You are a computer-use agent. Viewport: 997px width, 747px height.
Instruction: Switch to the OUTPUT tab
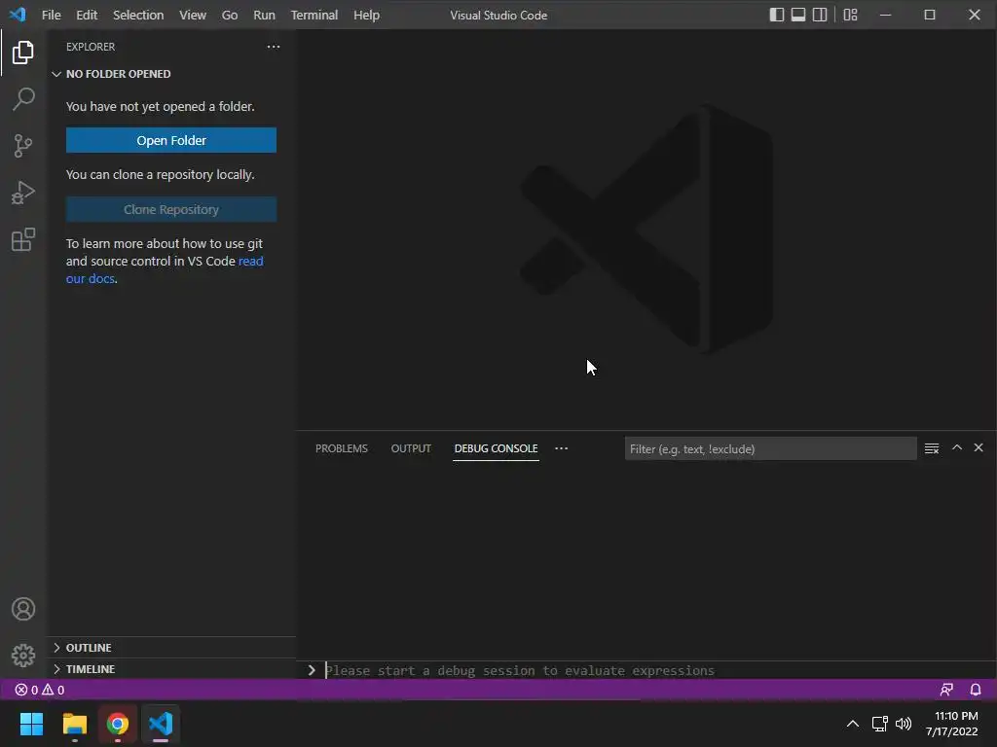[x=411, y=448]
